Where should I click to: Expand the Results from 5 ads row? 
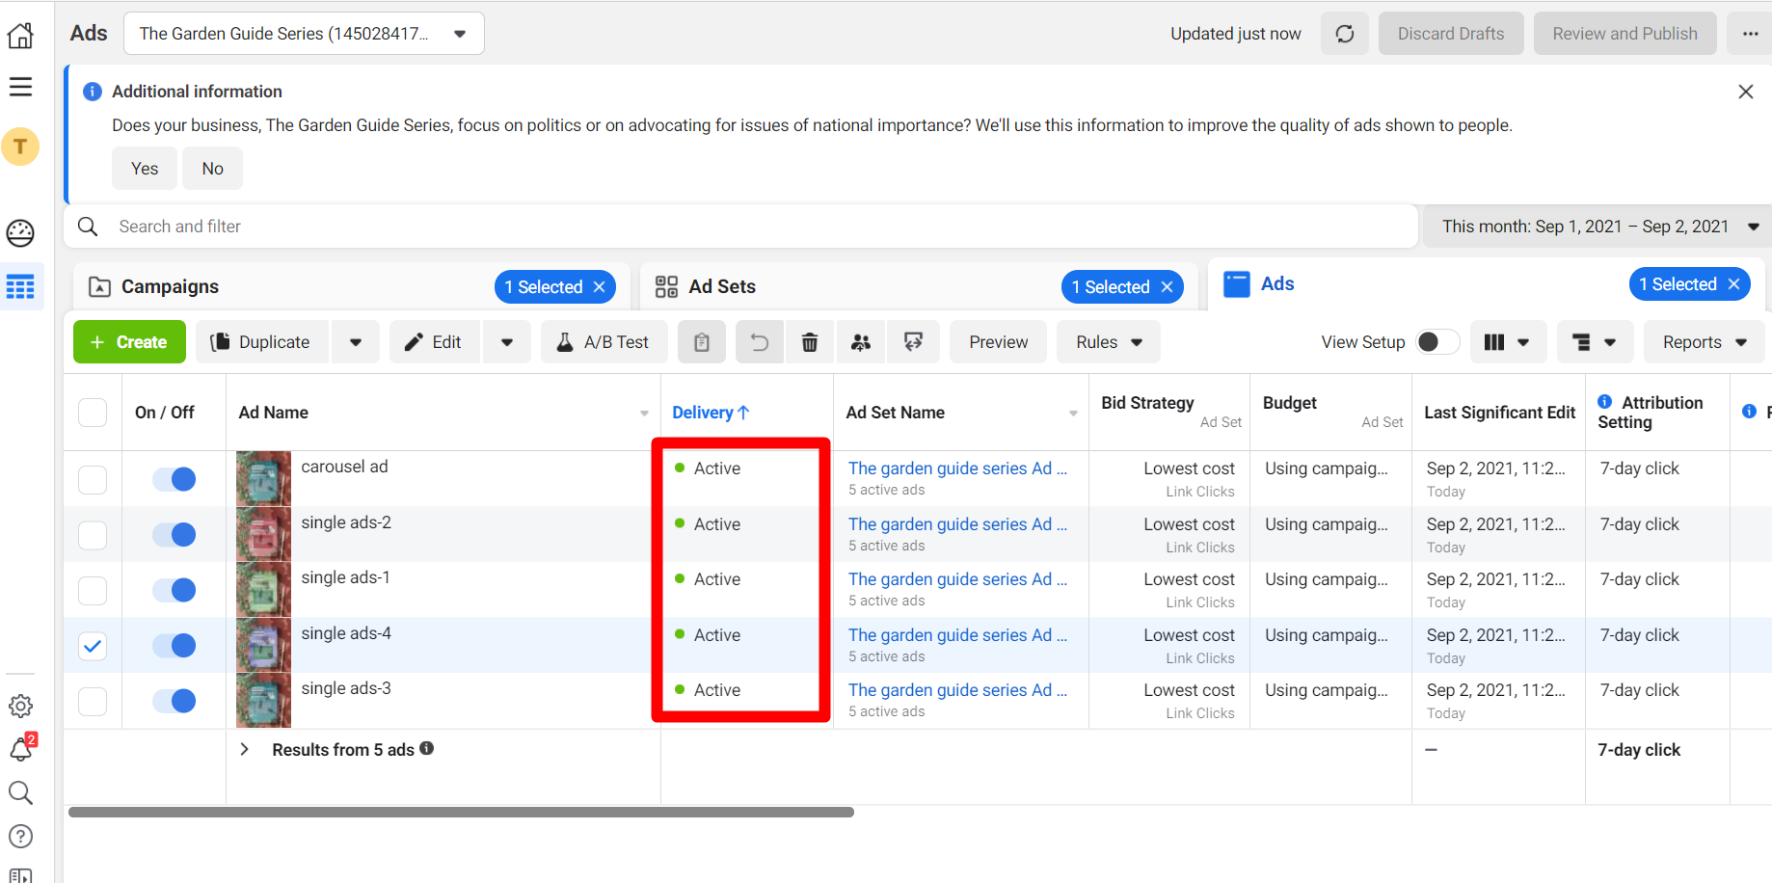tap(245, 749)
